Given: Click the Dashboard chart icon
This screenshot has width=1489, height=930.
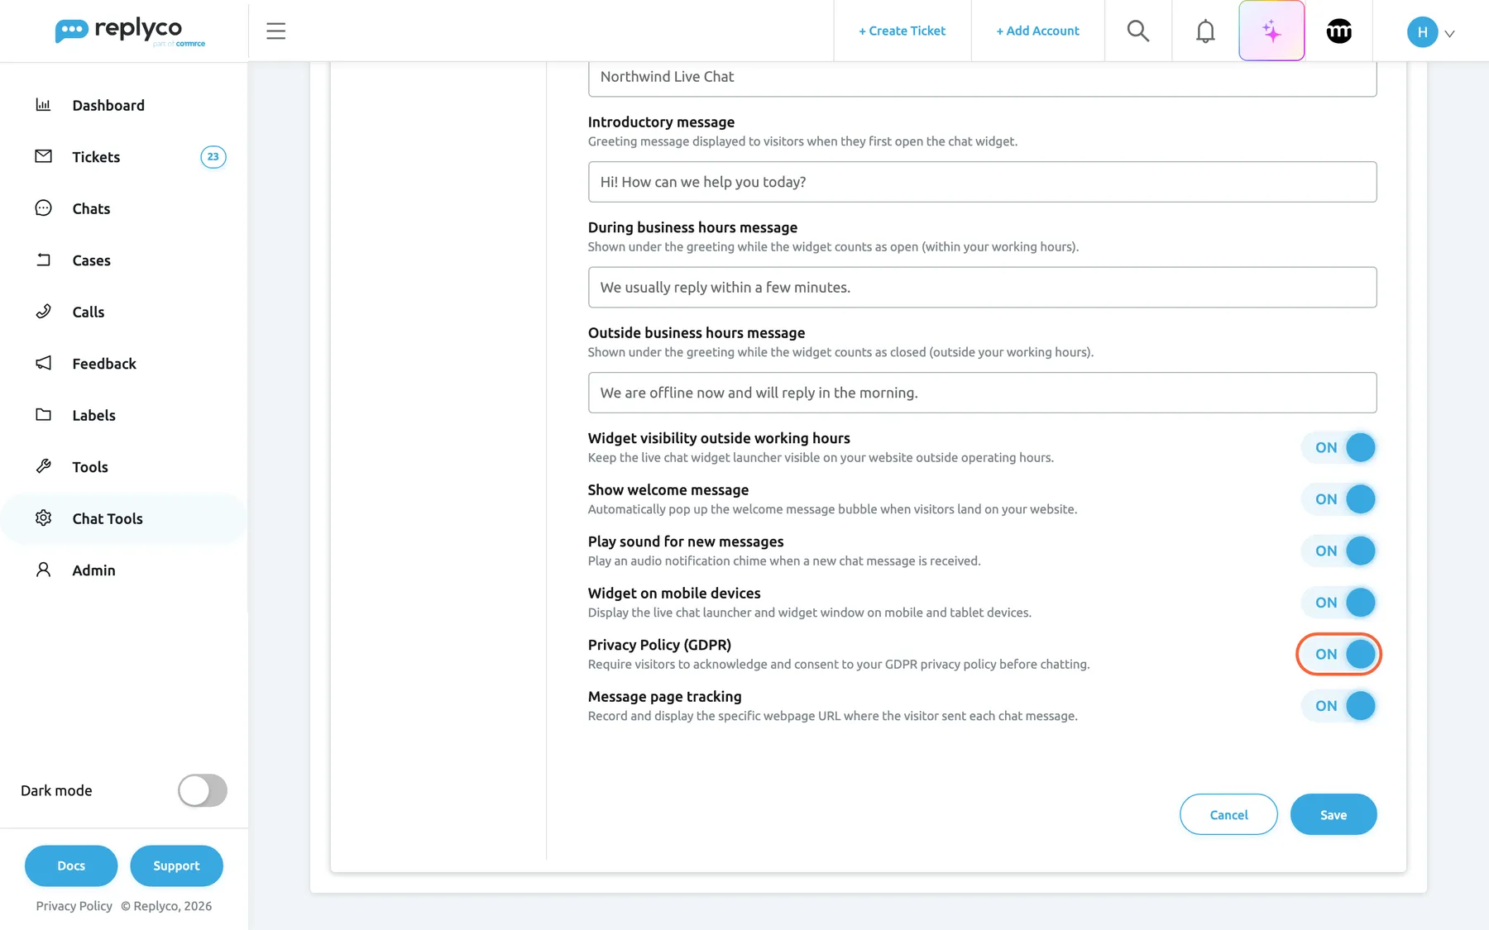Looking at the screenshot, I should pos(43,105).
